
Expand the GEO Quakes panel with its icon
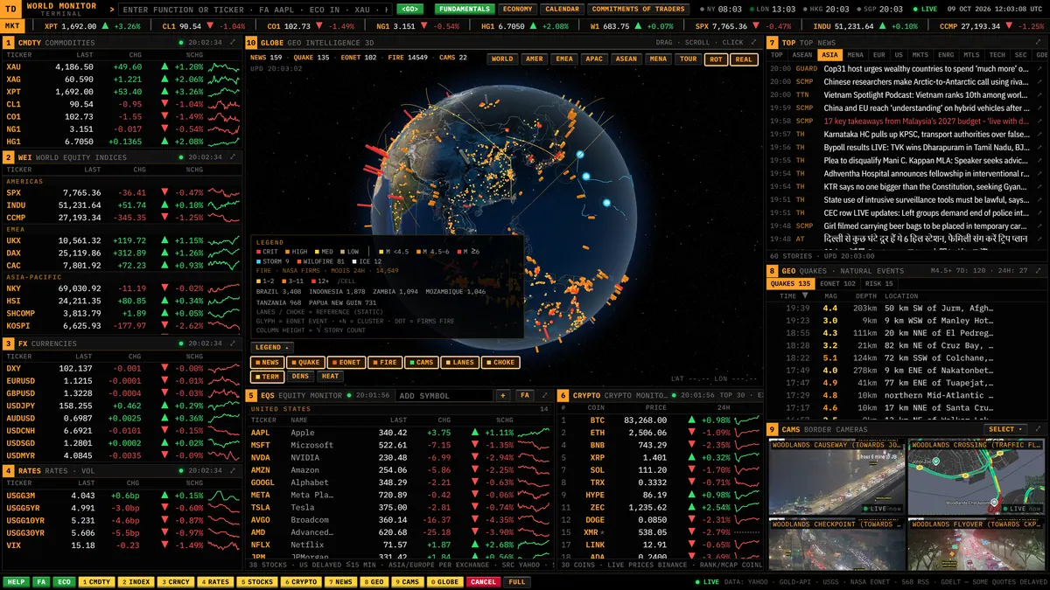[1039, 270]
